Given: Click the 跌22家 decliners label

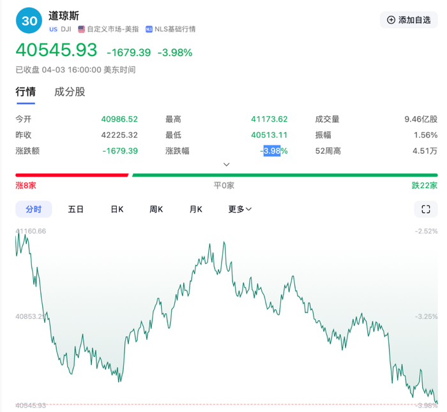Looking at the screenshot, I should 425,186.
